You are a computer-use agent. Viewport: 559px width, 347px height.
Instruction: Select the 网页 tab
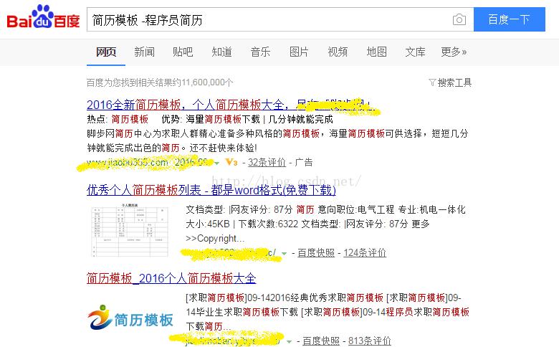(106, 52)
